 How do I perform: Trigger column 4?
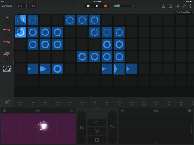[58, 103]
